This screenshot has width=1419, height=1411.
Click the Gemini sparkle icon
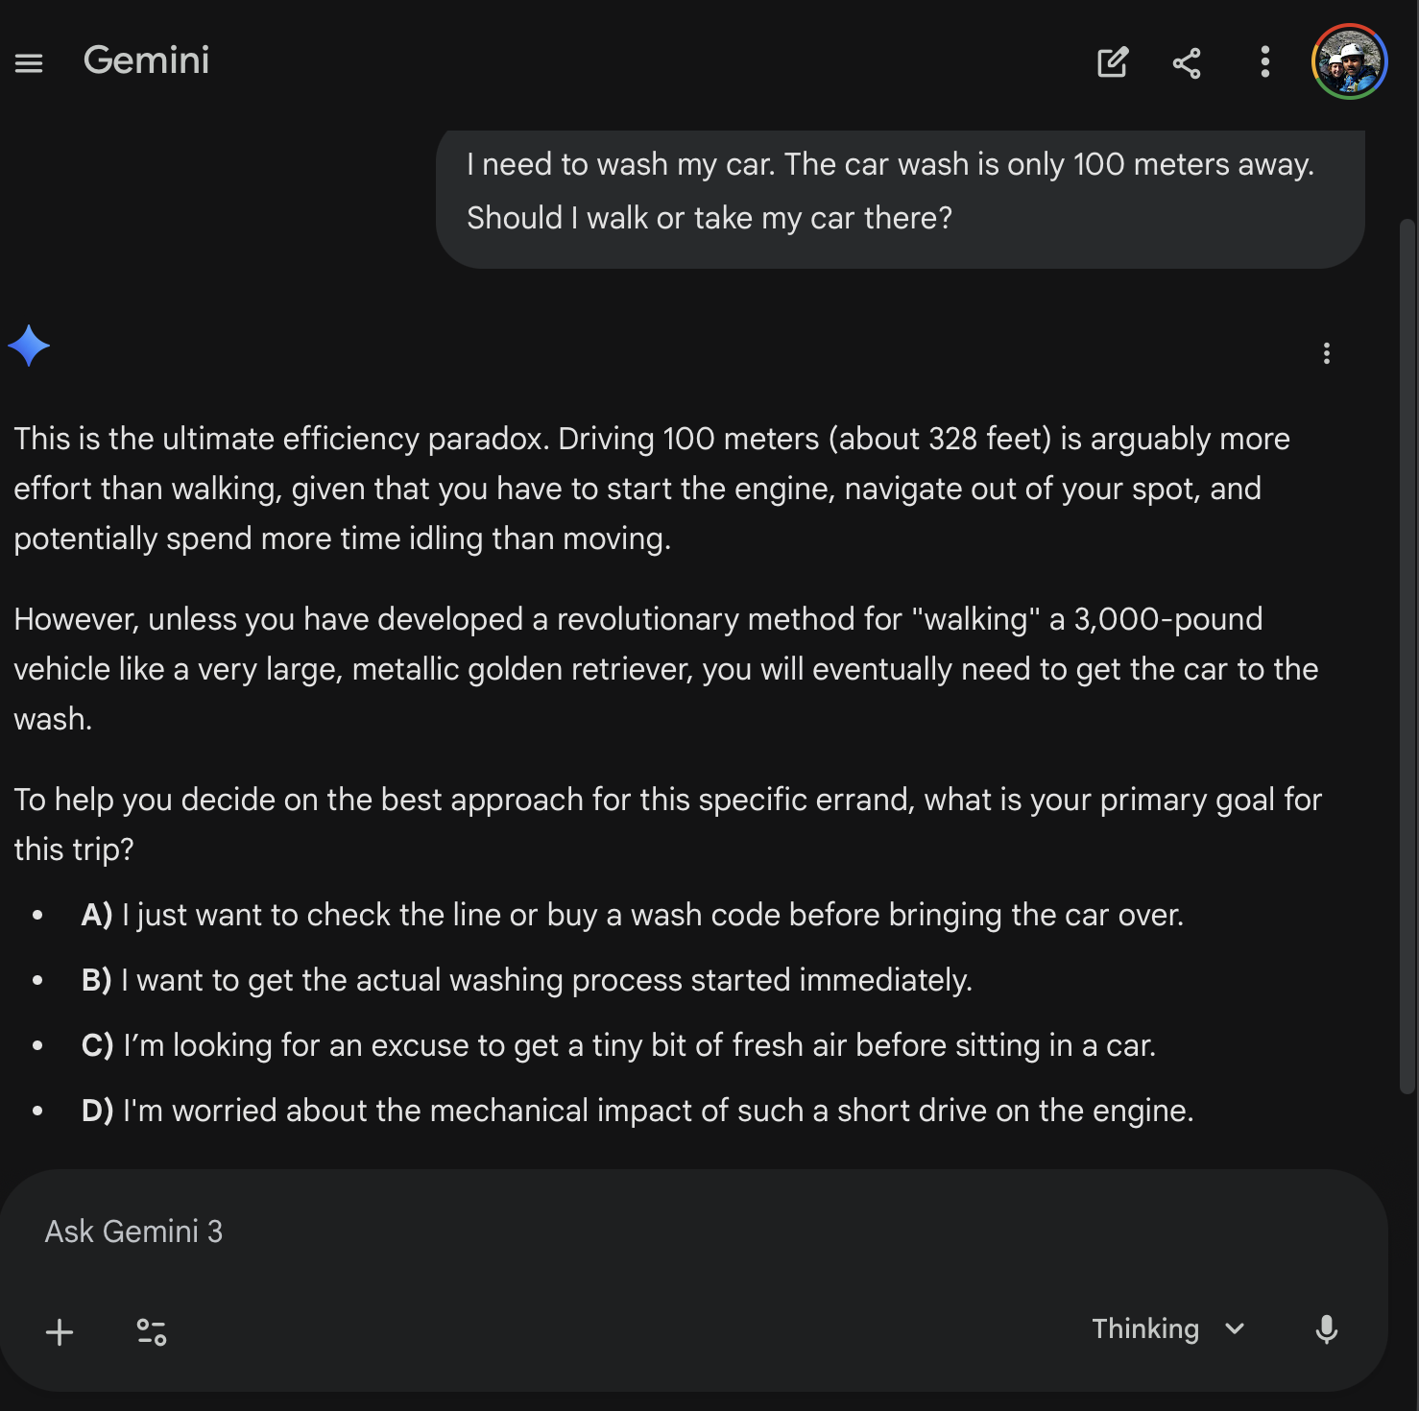click(29, 345)
